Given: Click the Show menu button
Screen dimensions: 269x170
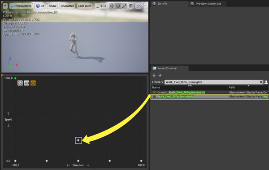Looking at the screenshot, I should pos(52,6).
